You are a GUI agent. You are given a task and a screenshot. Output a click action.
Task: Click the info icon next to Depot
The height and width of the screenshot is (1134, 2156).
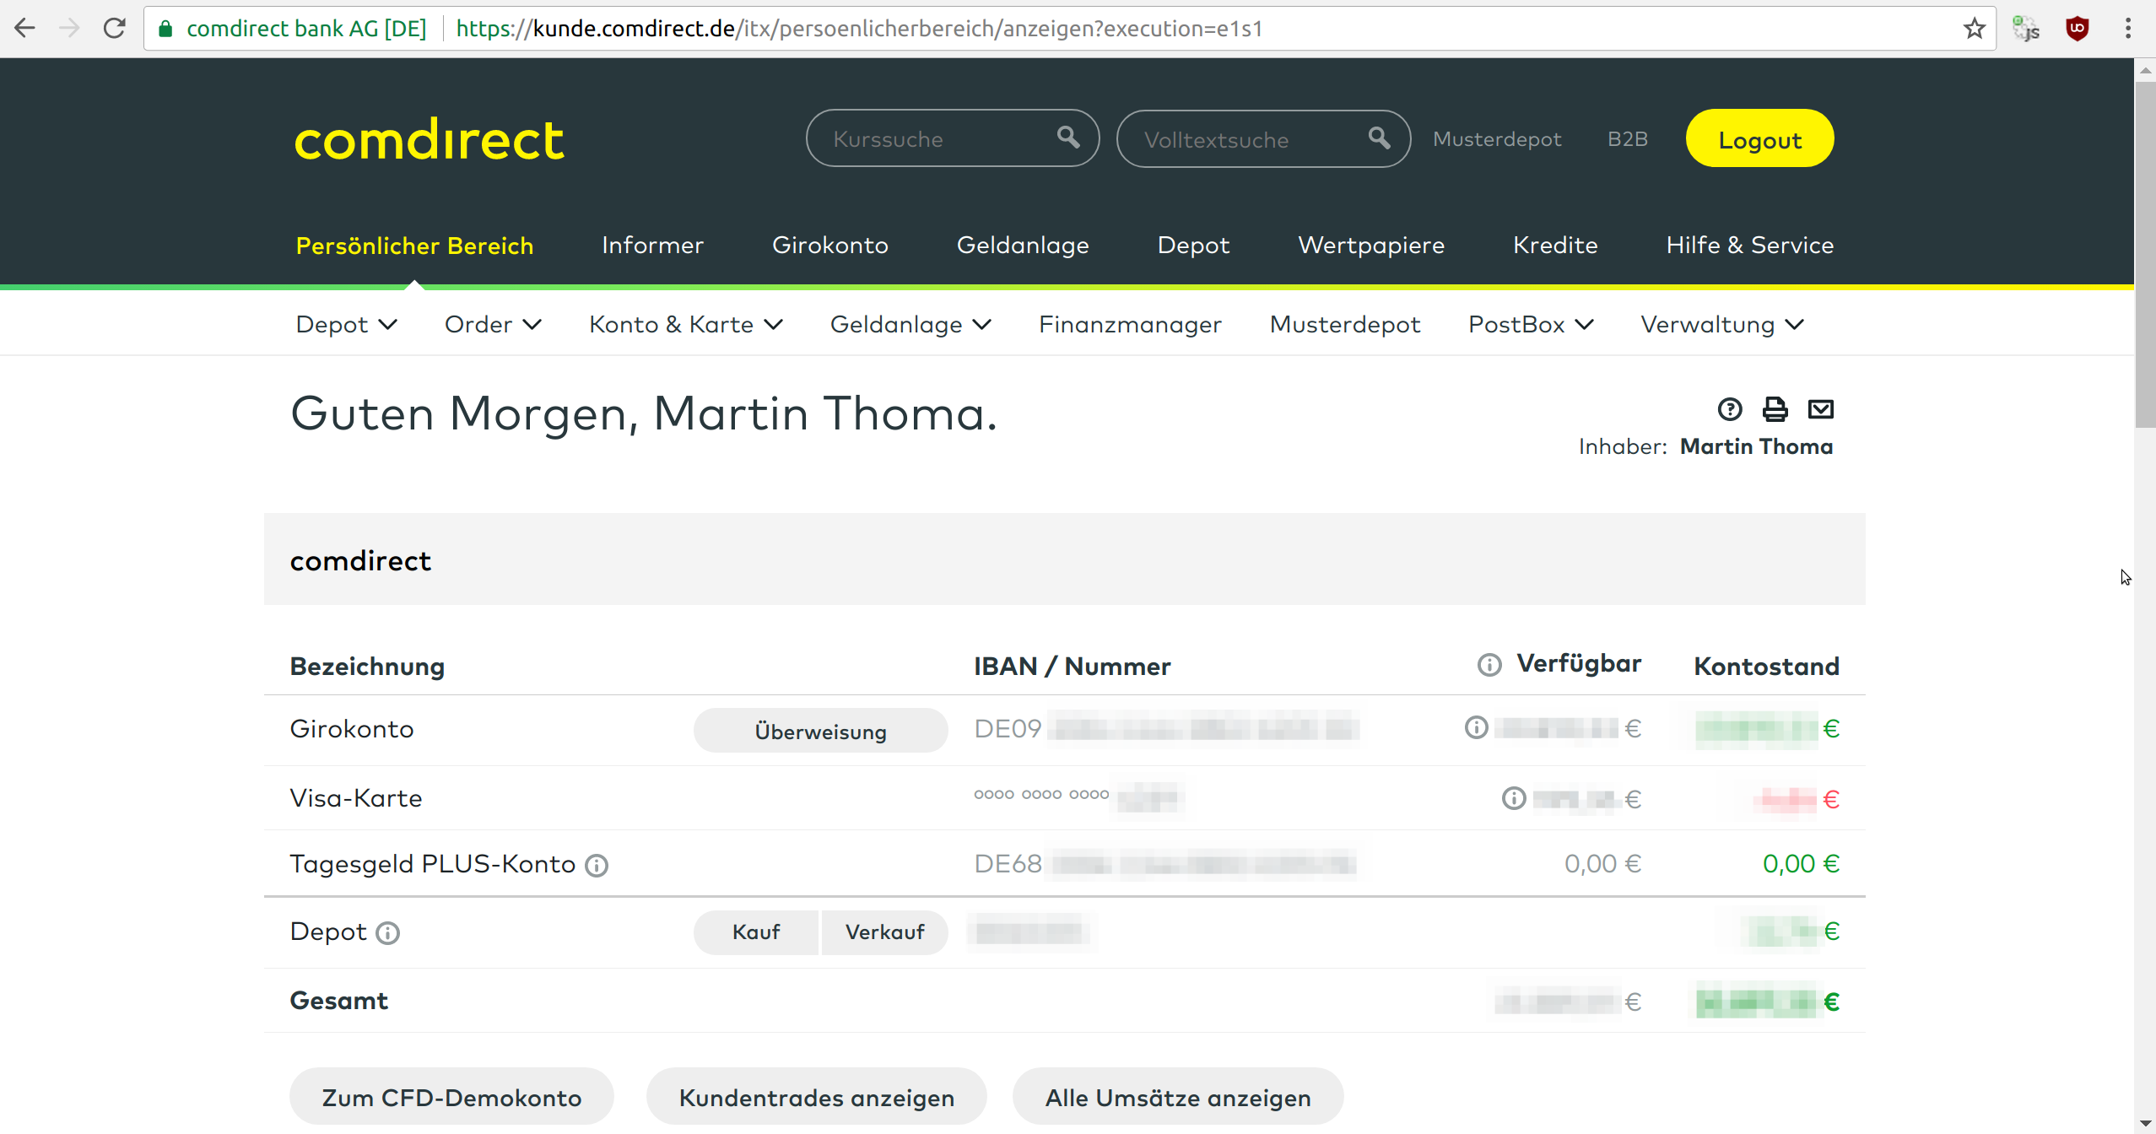tap(388, 933)
